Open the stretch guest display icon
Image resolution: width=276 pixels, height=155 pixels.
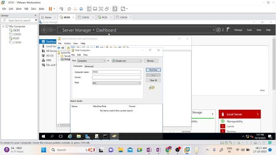[x=123, y=9]
